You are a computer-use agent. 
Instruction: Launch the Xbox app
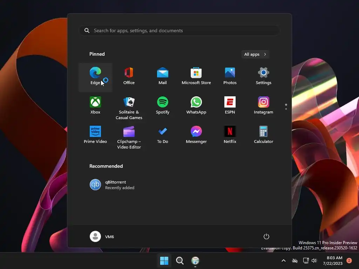[95, 106]
